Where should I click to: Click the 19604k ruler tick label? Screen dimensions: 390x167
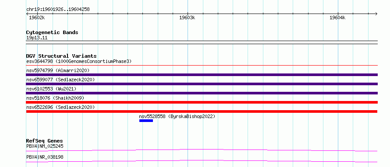coord(337,17)
